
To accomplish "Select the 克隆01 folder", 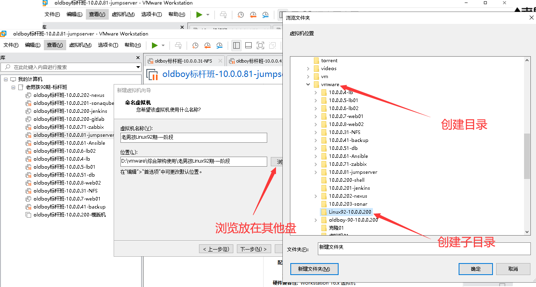I will [x=336, y=228].
